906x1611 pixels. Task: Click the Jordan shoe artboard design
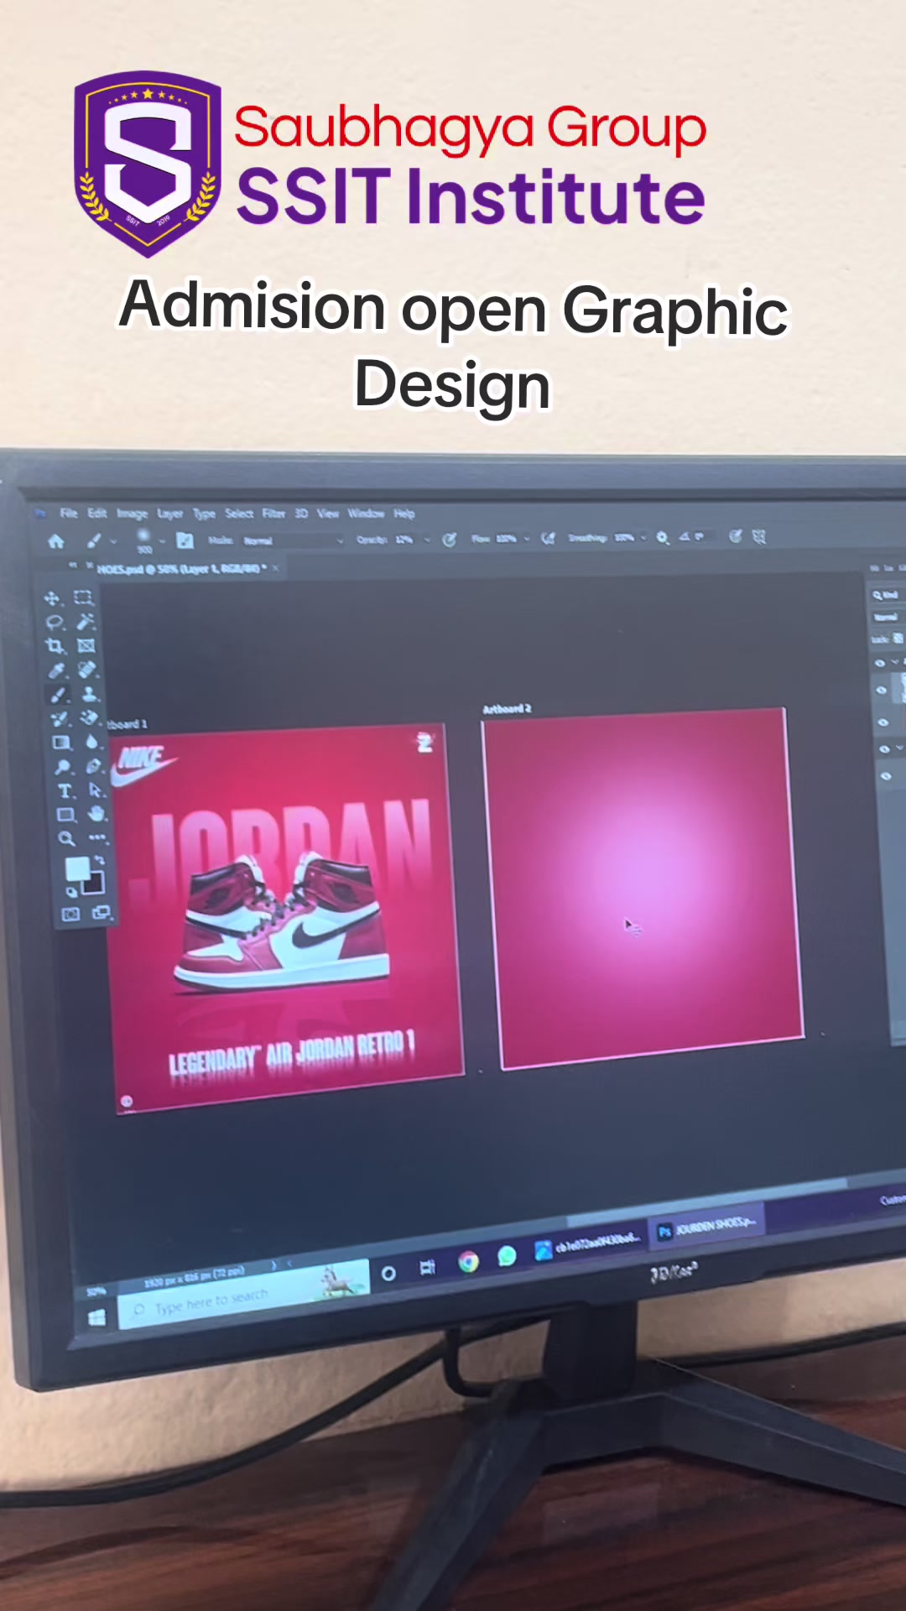pos(285,918)
